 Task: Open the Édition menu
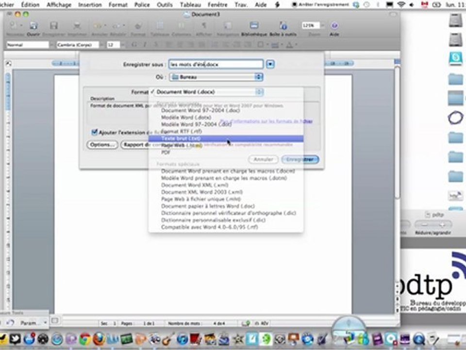tap(30, 4)
